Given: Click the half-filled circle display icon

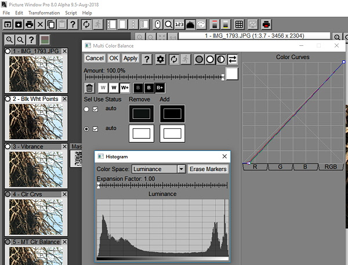Looking at the screenshot, I should point(221,59).
